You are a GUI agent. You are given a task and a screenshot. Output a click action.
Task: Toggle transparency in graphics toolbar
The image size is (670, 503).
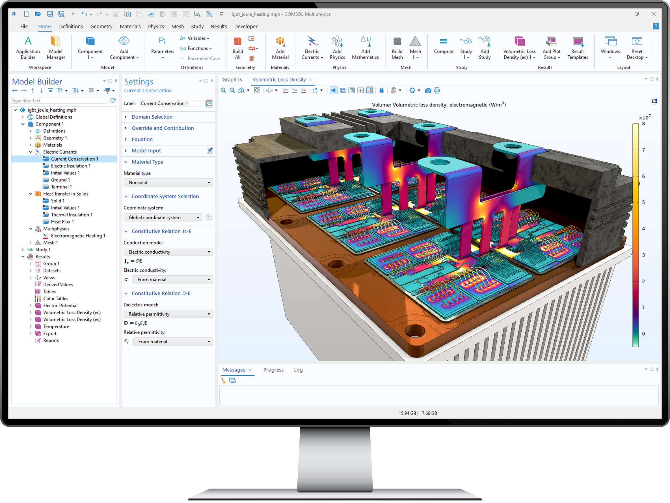pos(343,90)
